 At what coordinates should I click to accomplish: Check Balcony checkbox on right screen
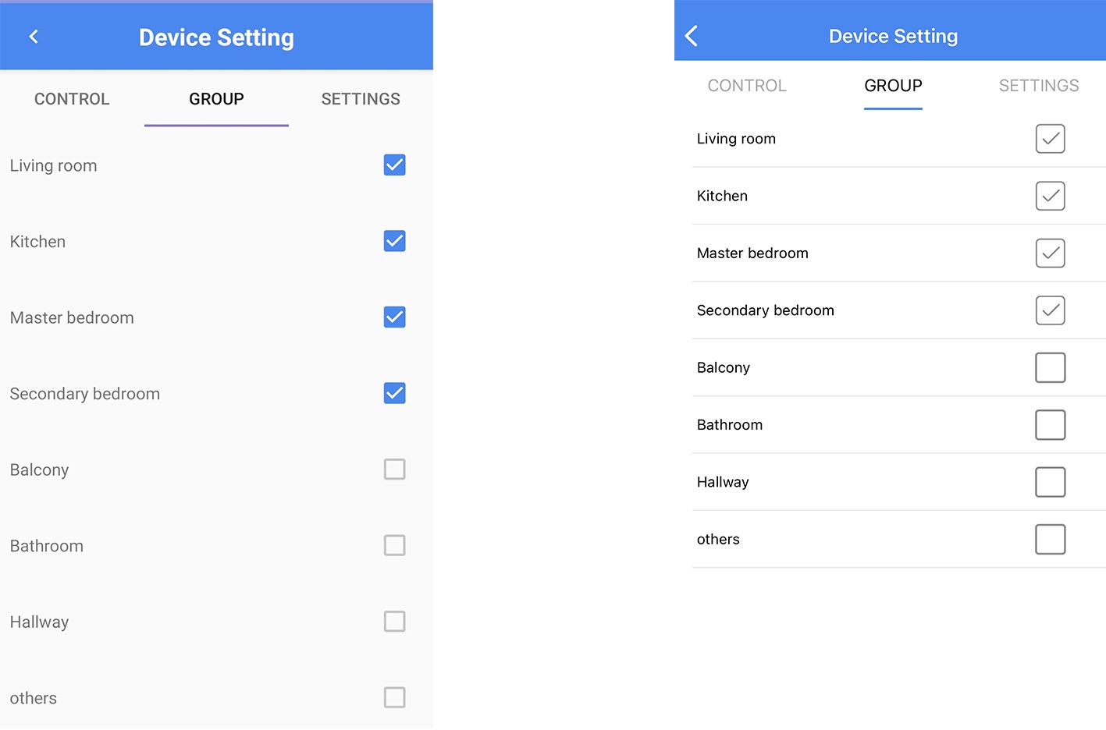point(1050,367)
